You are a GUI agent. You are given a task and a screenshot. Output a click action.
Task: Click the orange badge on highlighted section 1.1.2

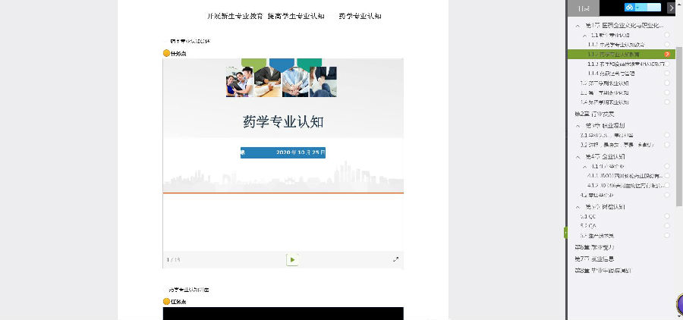(667, 54)
